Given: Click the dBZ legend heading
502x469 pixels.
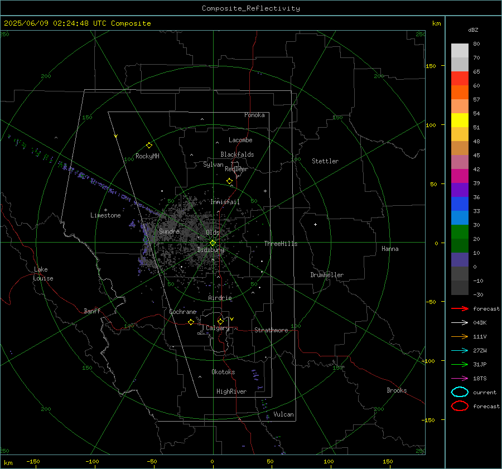Looking at the screenshot, I should (473, 30).
